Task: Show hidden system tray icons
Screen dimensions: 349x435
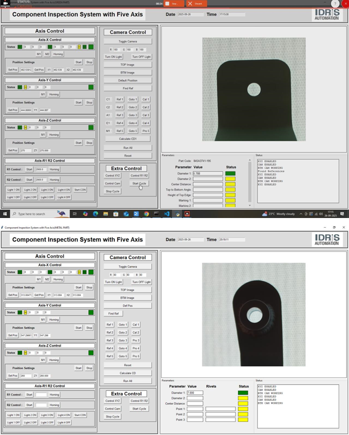Action: click(301, 214)
